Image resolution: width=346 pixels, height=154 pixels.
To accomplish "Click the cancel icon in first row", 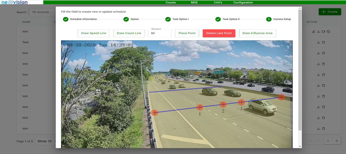I will tap(328, 32).
